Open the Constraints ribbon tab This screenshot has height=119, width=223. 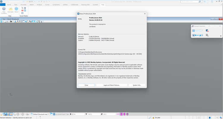click(56, 5)
